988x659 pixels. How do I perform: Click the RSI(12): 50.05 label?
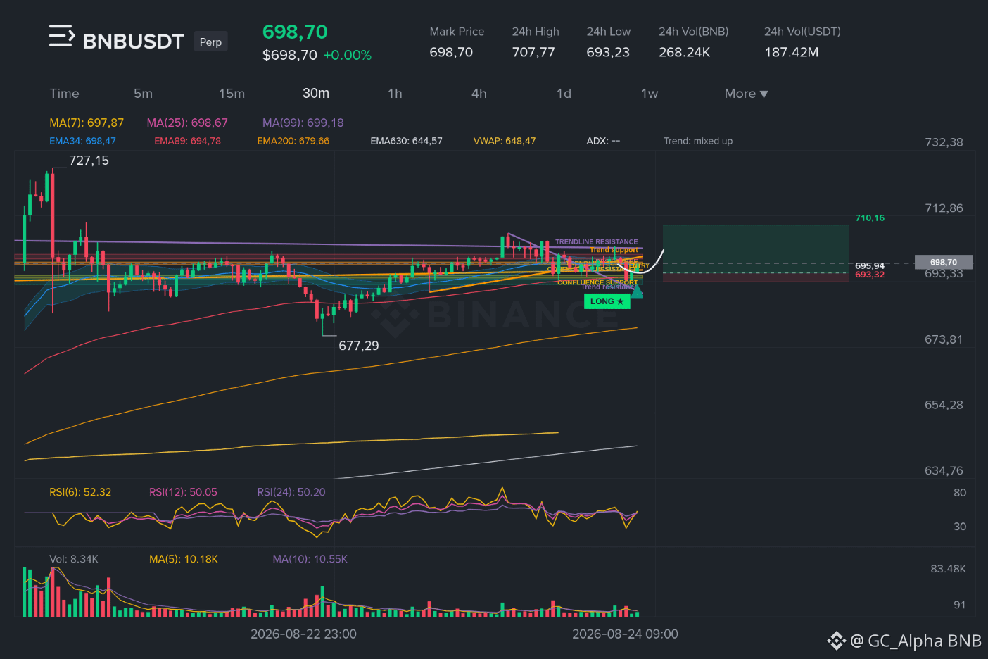click(x=183, y=492)
